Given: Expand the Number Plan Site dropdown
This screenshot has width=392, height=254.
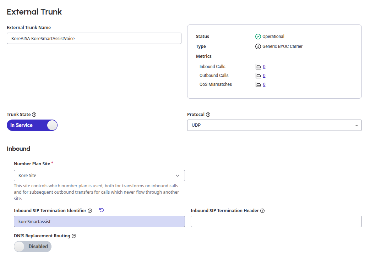Looking at the screenshot, I should click(99, 176).
